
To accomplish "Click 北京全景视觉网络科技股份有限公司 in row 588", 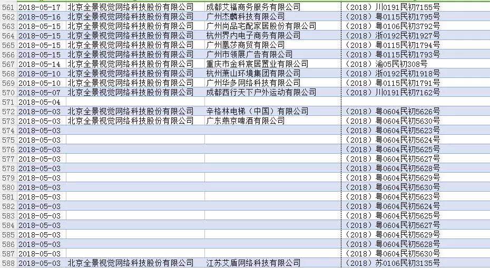I will 131,263.
